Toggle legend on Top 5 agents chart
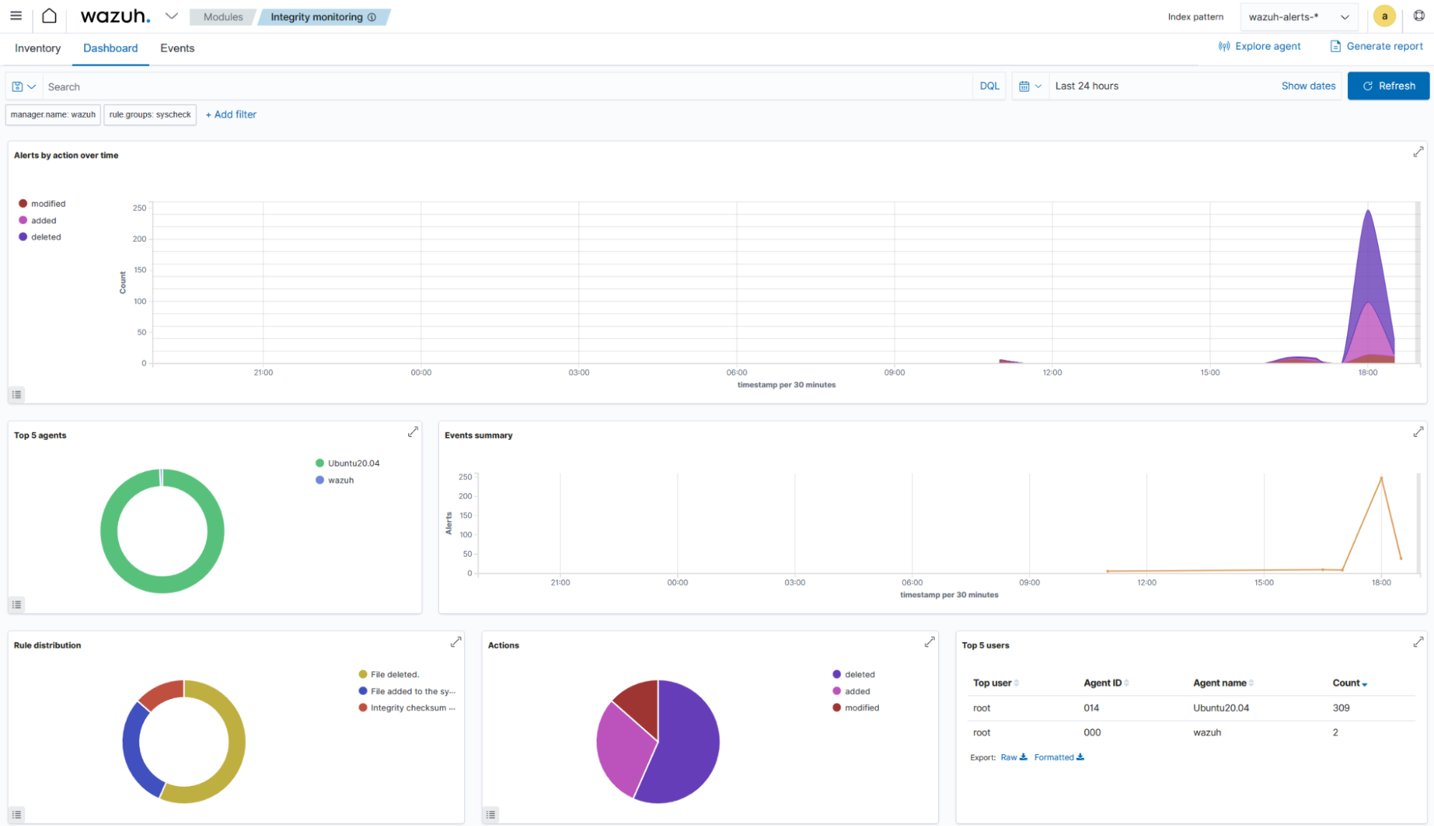The height and width of the screenshot is (826, 1434). (x=16, y=605)
